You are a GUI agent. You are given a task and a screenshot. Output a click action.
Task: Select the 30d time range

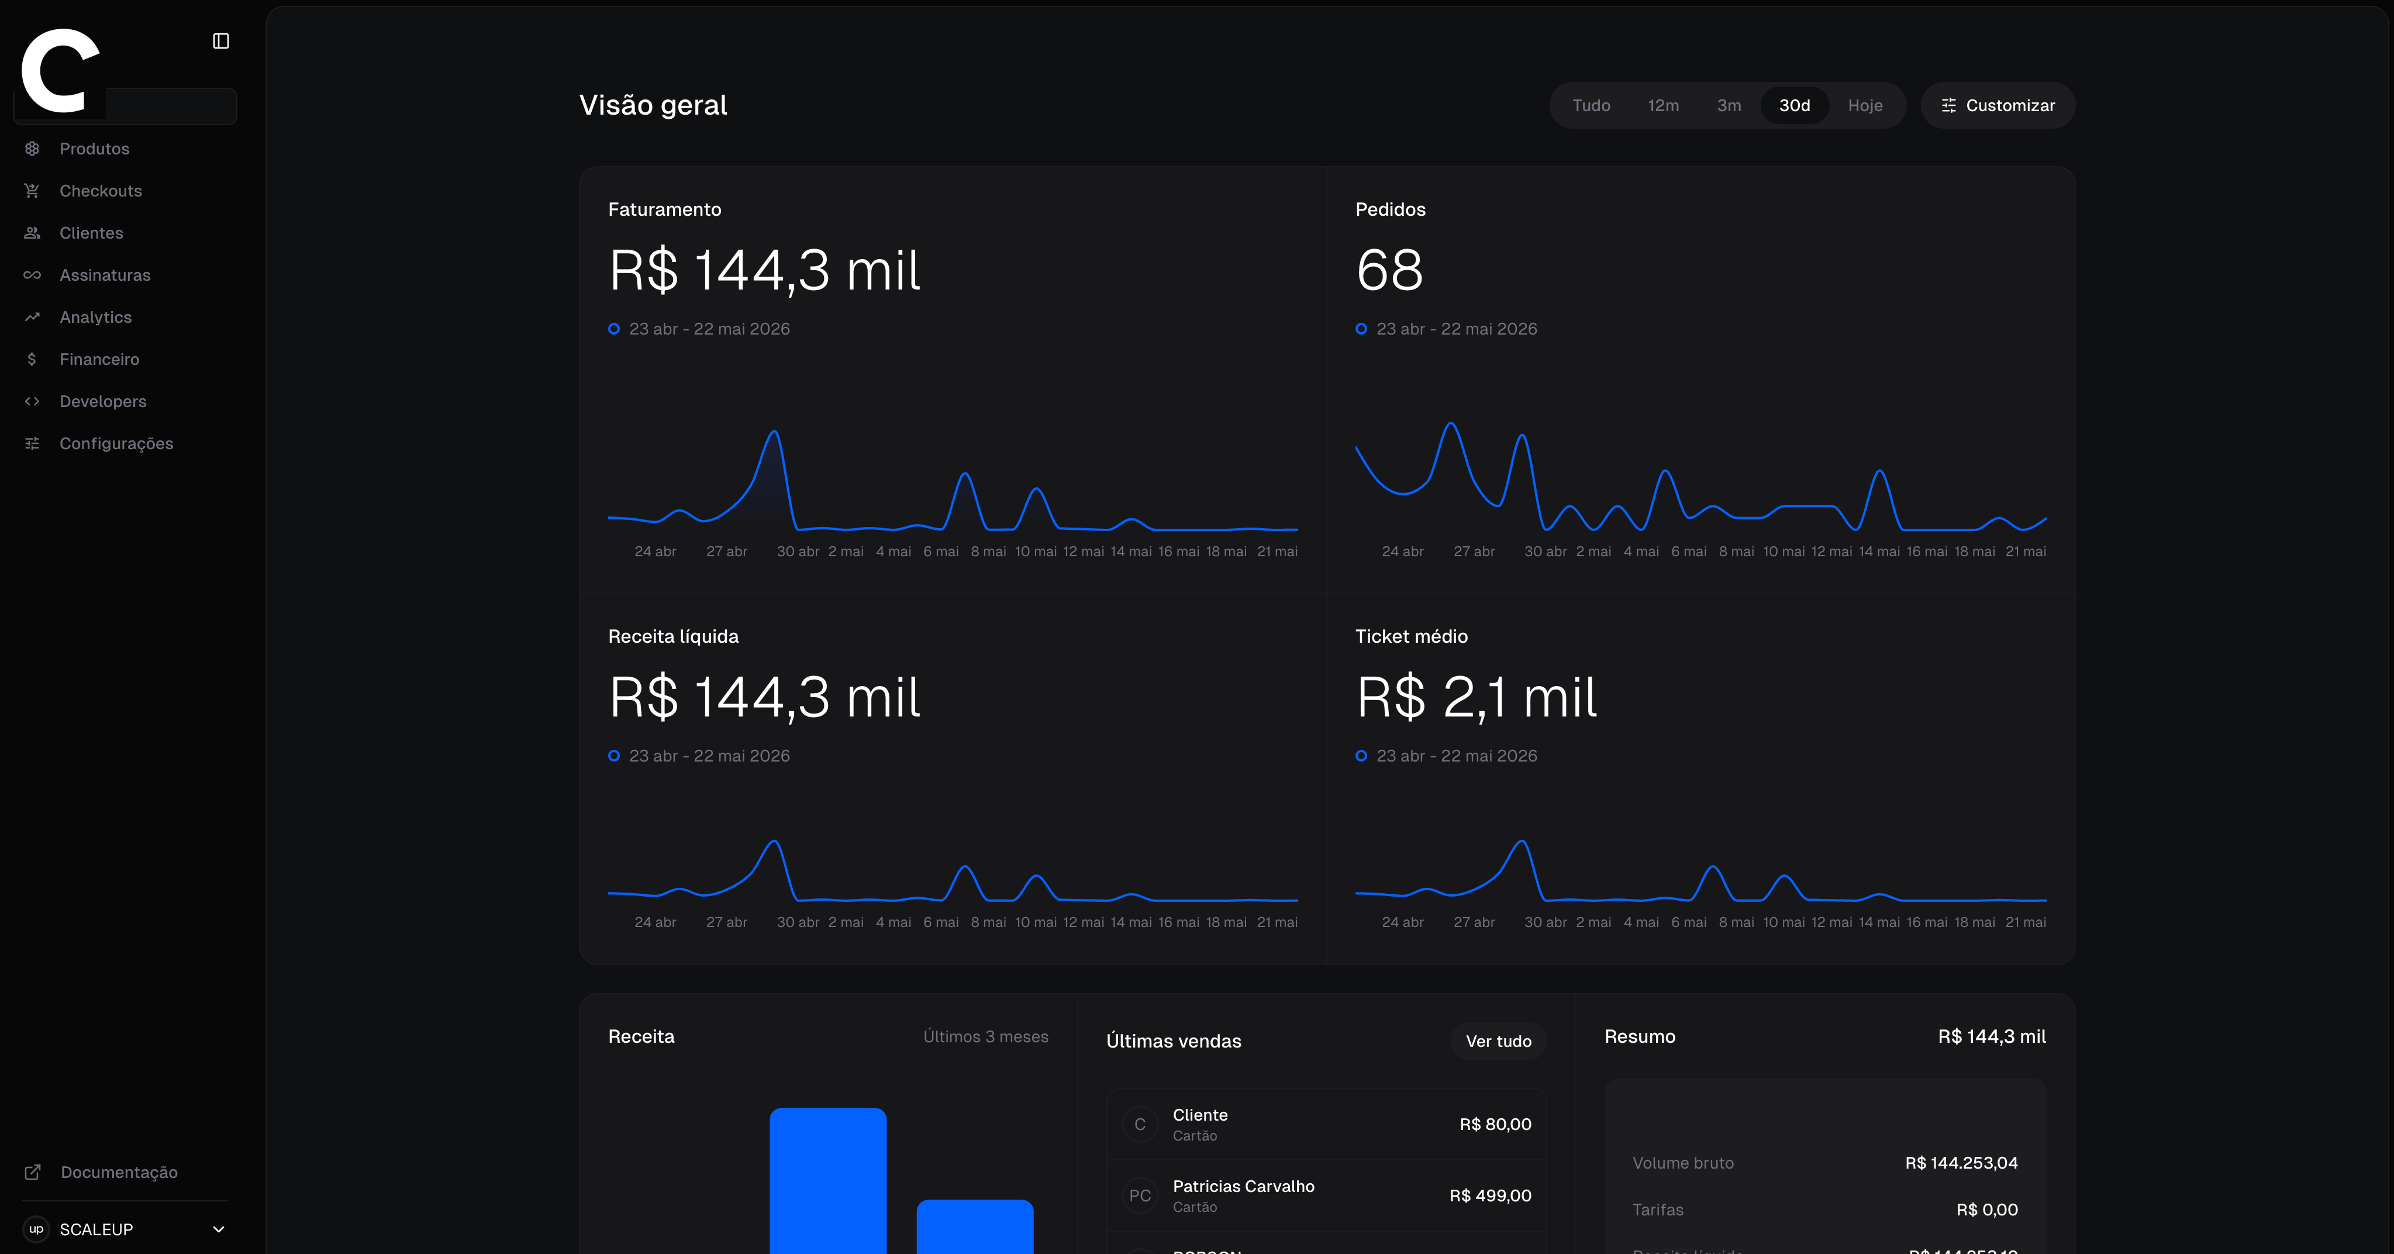click(1793, 105)
